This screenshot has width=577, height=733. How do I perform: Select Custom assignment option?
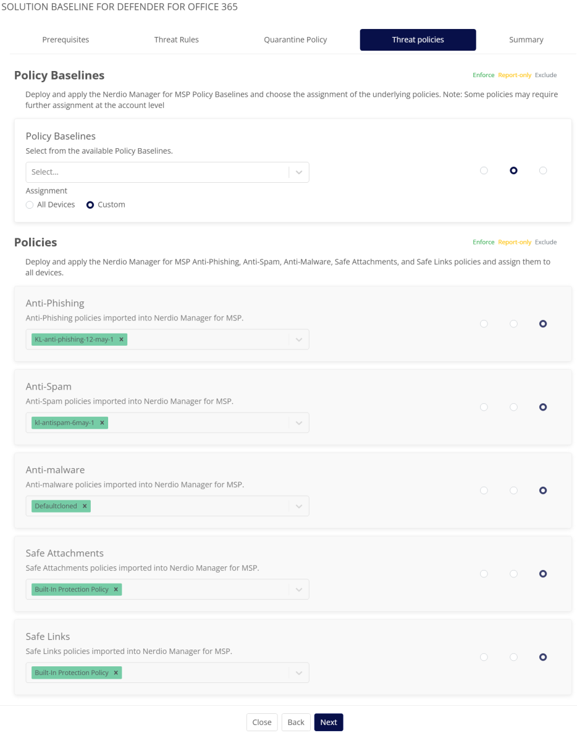click(x=90, y=204)
